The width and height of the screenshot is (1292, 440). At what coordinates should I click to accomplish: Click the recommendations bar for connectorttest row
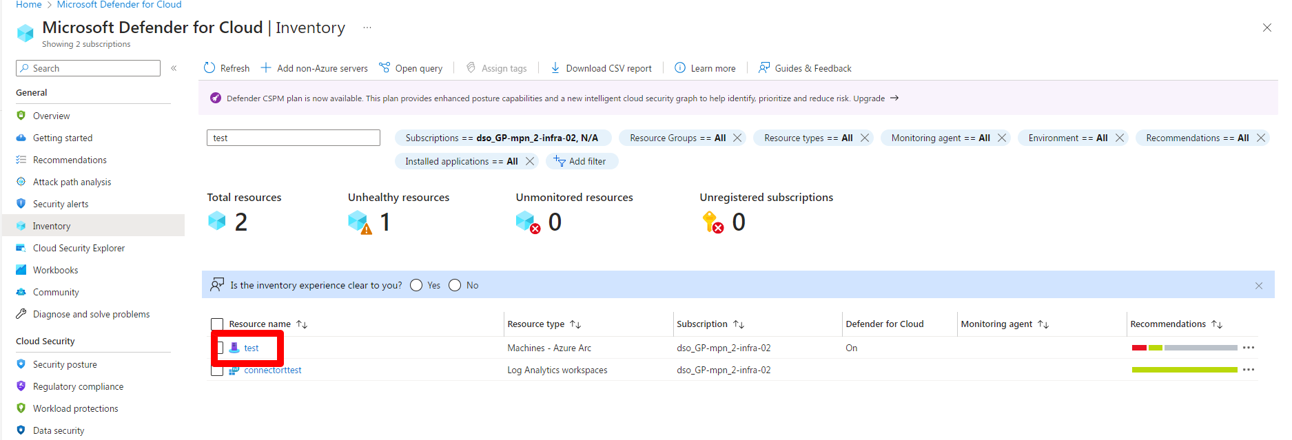pyautogui.click(x=1185, y=370)
